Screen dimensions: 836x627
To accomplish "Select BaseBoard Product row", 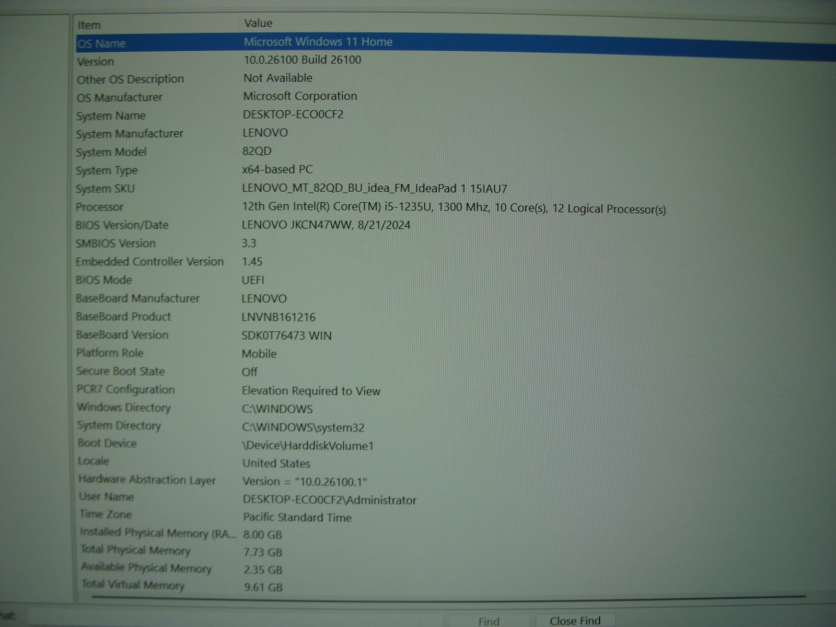I will tap(123, 317).
